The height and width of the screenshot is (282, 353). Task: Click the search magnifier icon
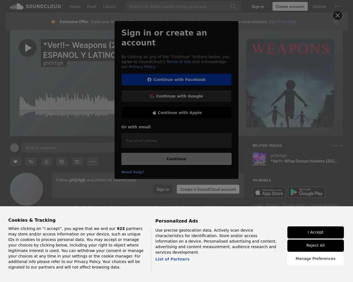[233, 6]
